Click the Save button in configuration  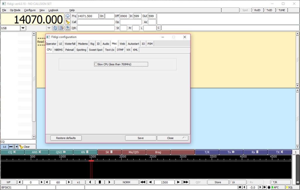tap(141, 138)
